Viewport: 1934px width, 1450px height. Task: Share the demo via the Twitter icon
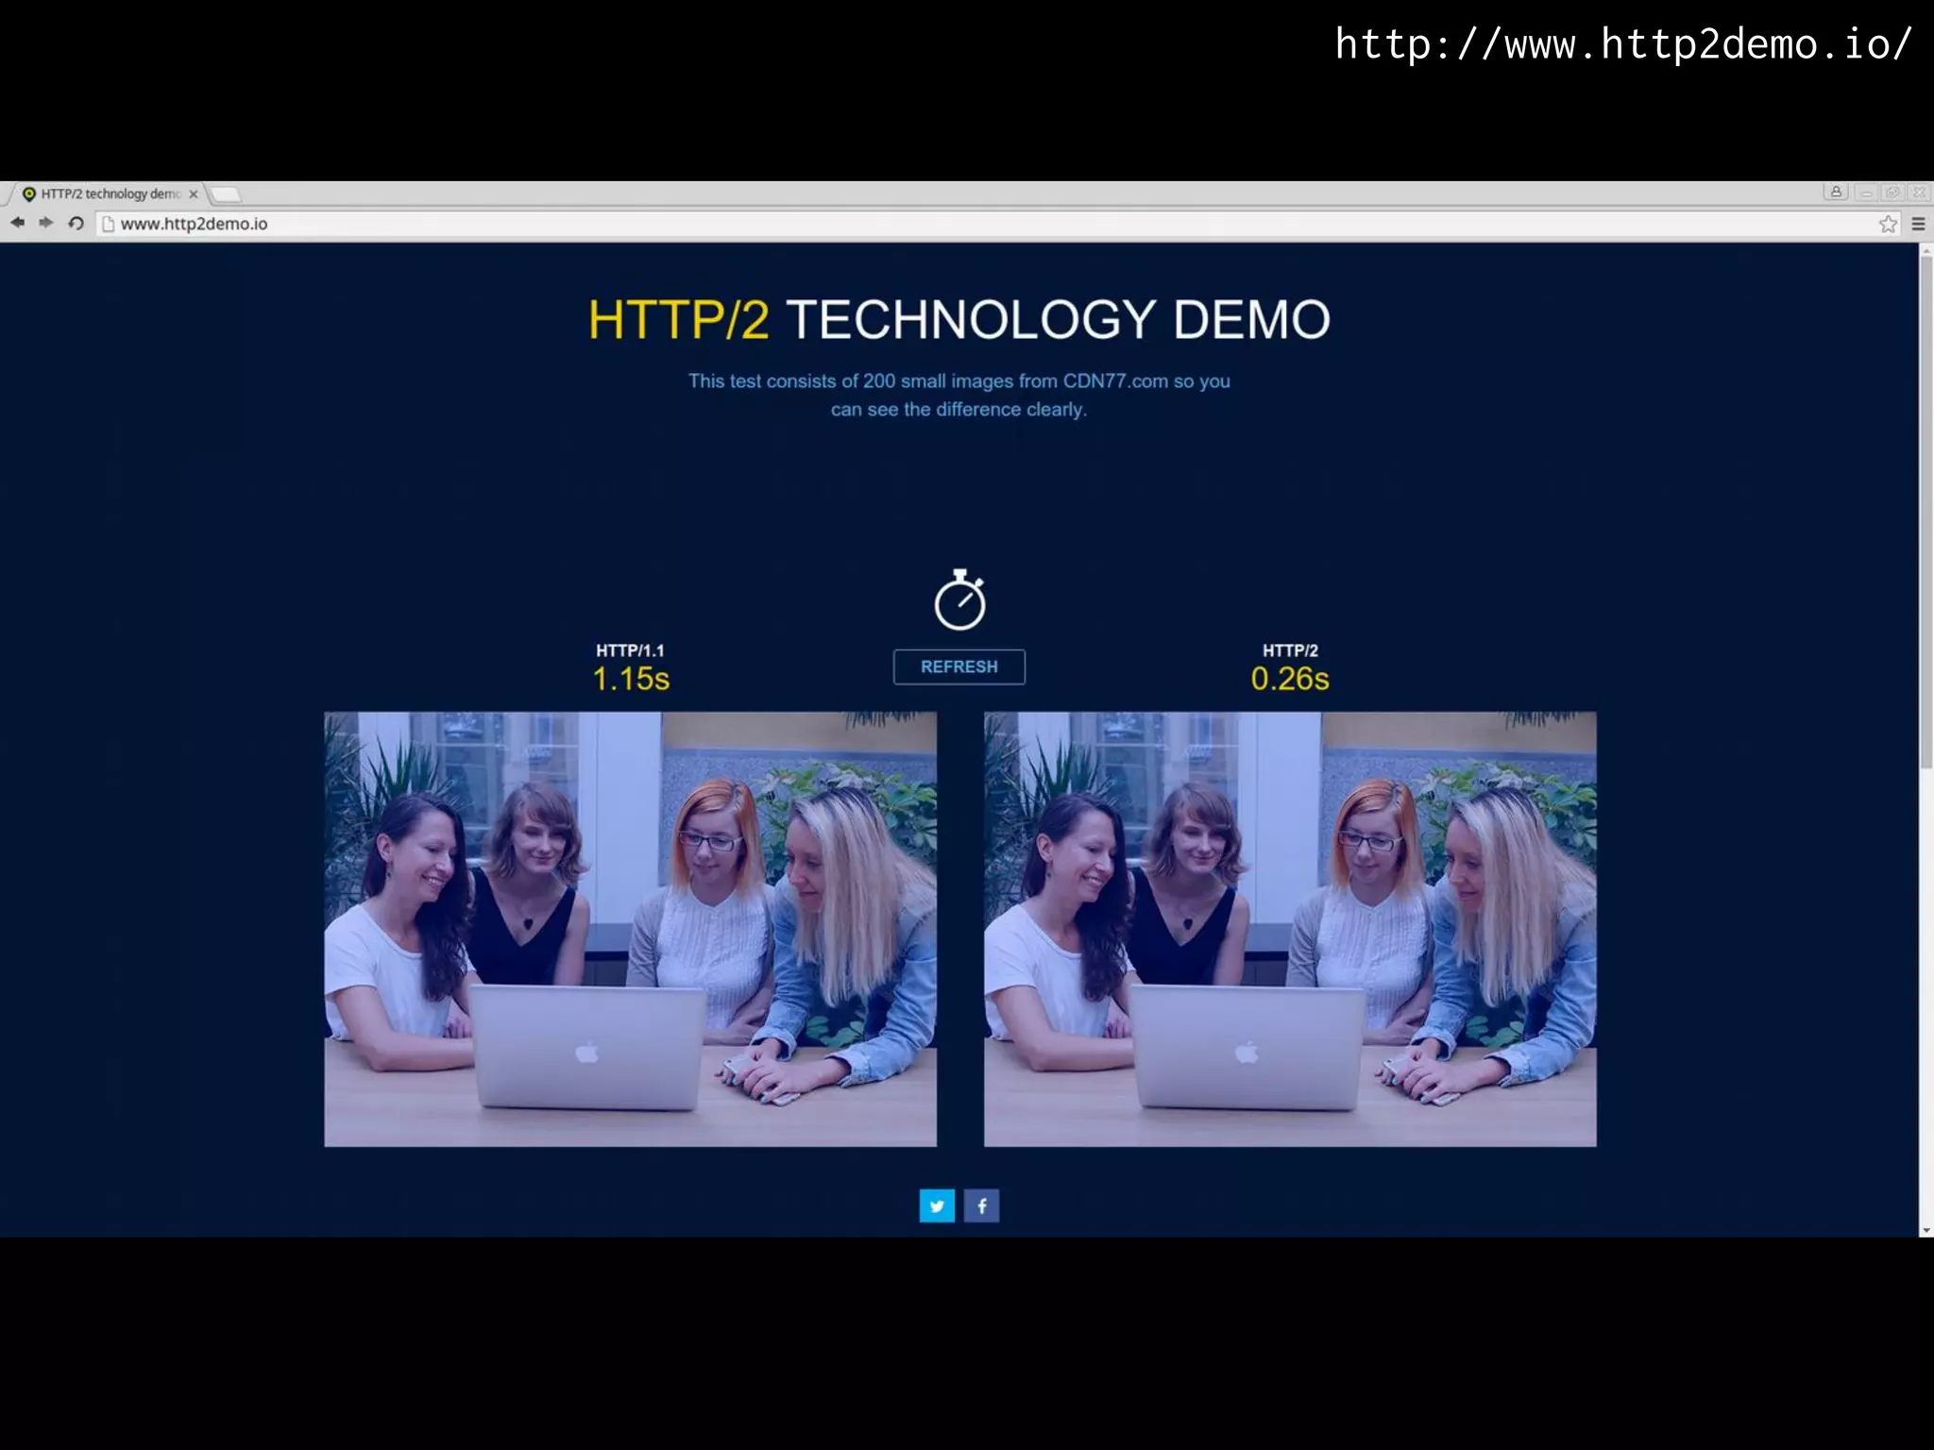pyautogui.click(x=937, y=1206)
